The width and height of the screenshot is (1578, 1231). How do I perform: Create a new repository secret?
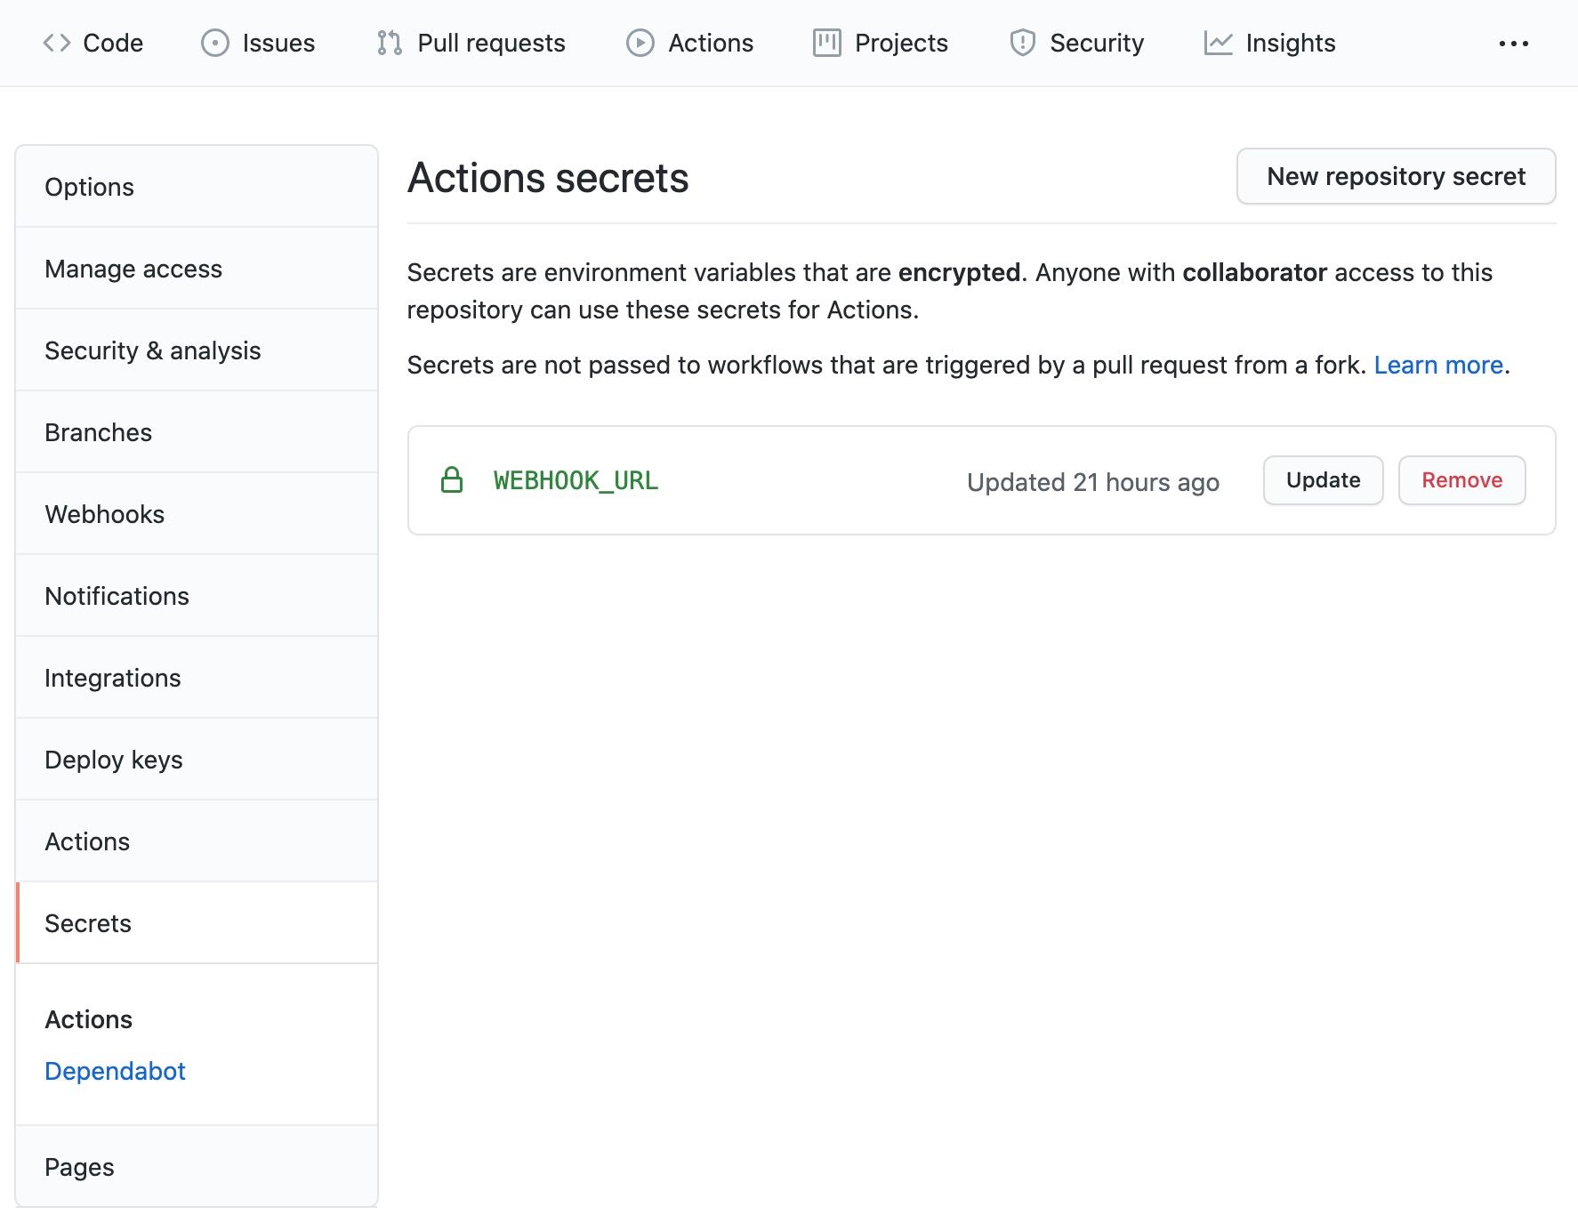coord(1396,176)
